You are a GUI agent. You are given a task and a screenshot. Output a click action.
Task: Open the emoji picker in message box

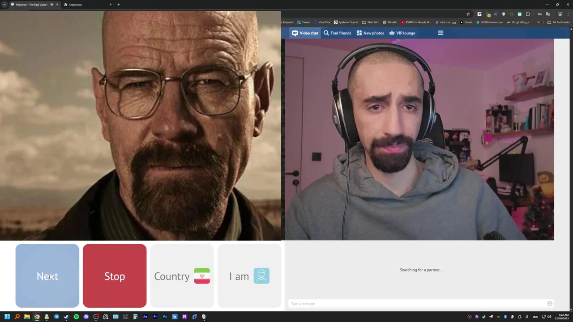tap(550, 304)
